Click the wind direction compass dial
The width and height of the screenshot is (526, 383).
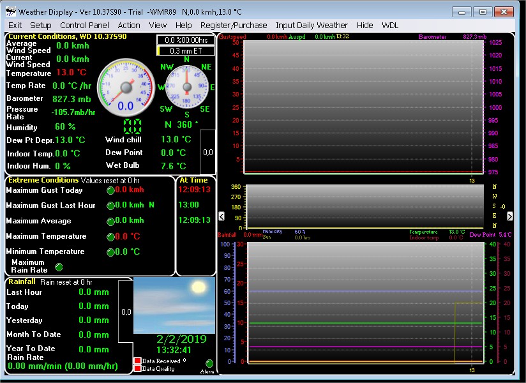[x=187, y=87]
